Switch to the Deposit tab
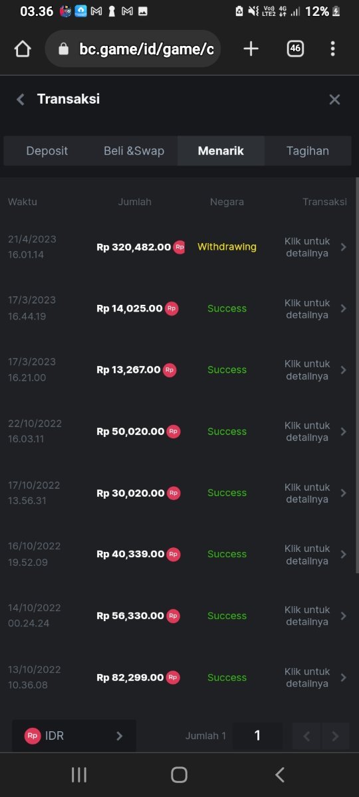359x797 pixels. [47, 151]
